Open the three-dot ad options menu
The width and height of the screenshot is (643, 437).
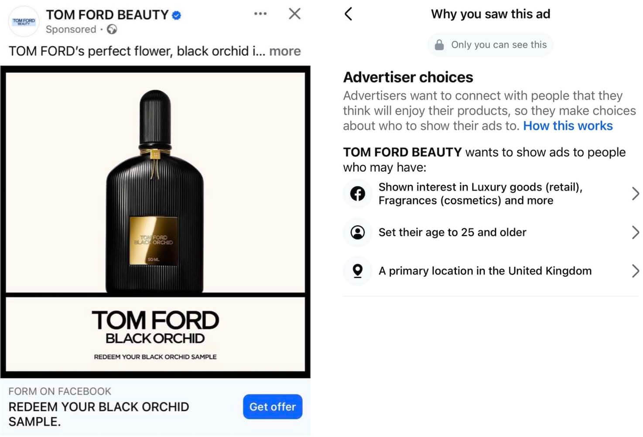260,14
